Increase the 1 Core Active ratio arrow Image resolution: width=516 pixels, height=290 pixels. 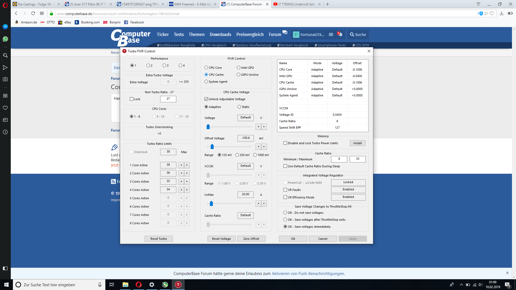pos(187,165)
